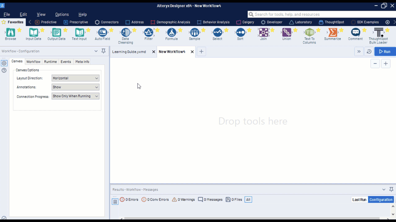Zoom out the canvas with minus button
This screenshot has height=222, width=396.
point(375,64)
